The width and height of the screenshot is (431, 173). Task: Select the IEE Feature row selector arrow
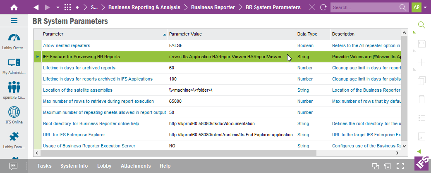tap(38, 57)
